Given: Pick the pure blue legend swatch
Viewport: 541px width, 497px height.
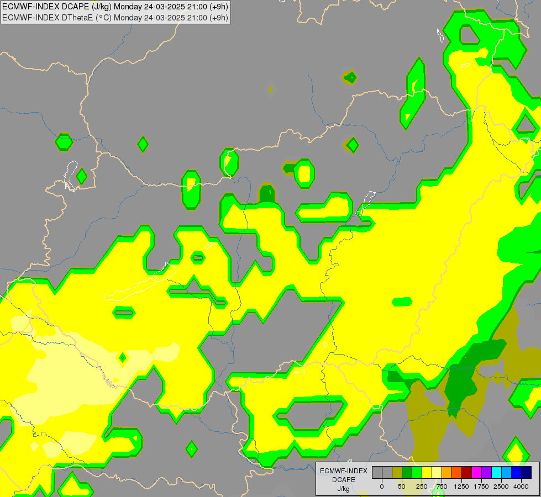Looking at the screenshot, I should pyautogui.click(x=517, y=472).
